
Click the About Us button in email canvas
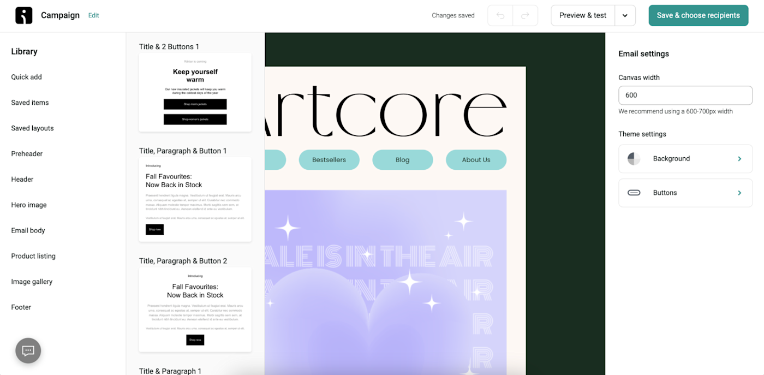[x=476, y=160]
